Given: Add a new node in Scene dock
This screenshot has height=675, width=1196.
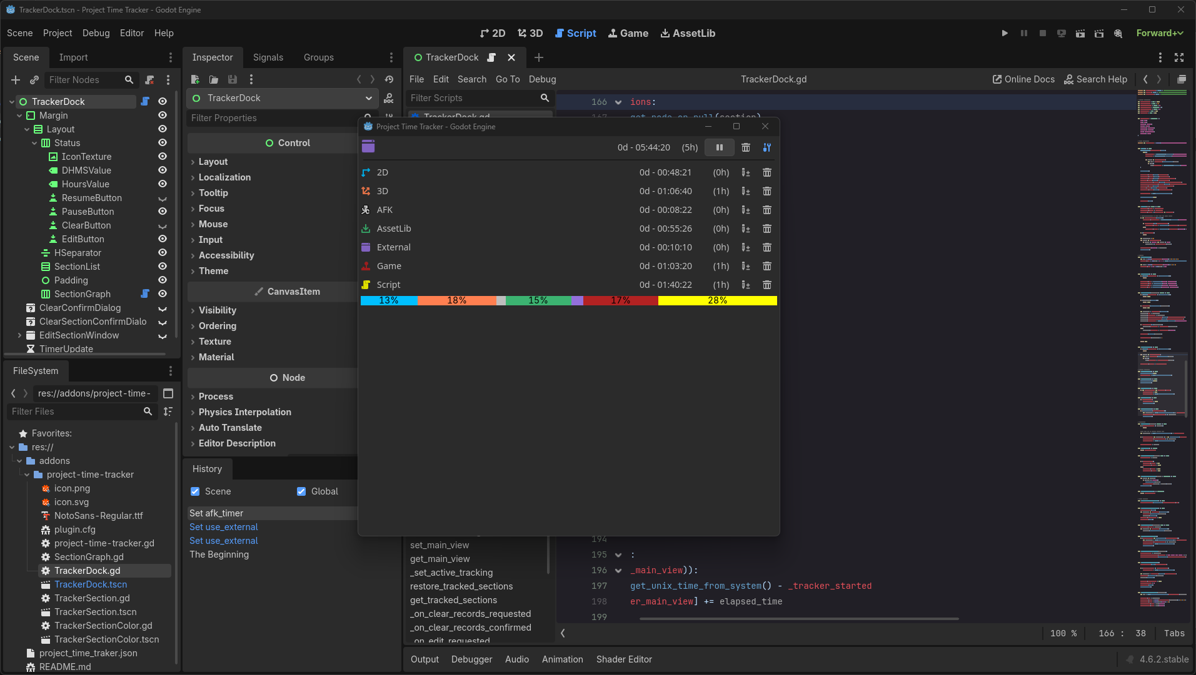Looking at the screenshot, I should (x=16, y=80).
